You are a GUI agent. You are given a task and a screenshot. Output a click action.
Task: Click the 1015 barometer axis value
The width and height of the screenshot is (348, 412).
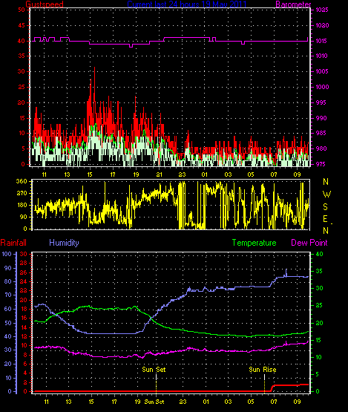tap(322, 41)
